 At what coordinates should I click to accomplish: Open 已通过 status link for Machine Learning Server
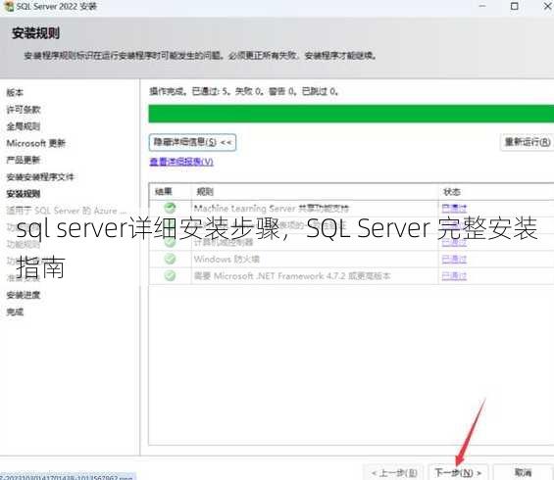click(x=454, y=209)
